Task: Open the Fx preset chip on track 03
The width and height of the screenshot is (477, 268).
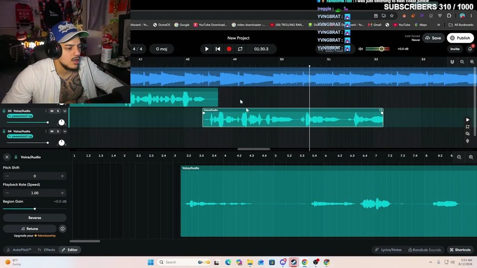Action: coord(20,116)
